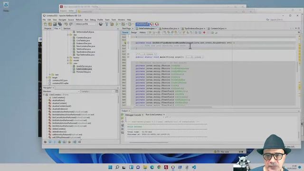Image resolution: width=304 pixels, height=171 pixels.
Task: Open the Debug menu
Action: click(x=93, y=20)
